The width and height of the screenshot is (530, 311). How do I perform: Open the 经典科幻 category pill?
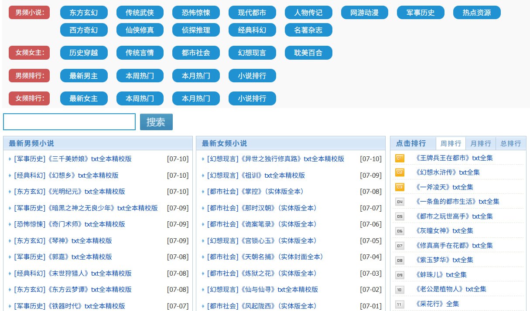click(x=252, y=30)
